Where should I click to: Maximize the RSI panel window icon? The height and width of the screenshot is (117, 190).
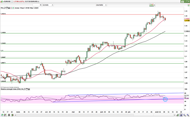point(27,89)
